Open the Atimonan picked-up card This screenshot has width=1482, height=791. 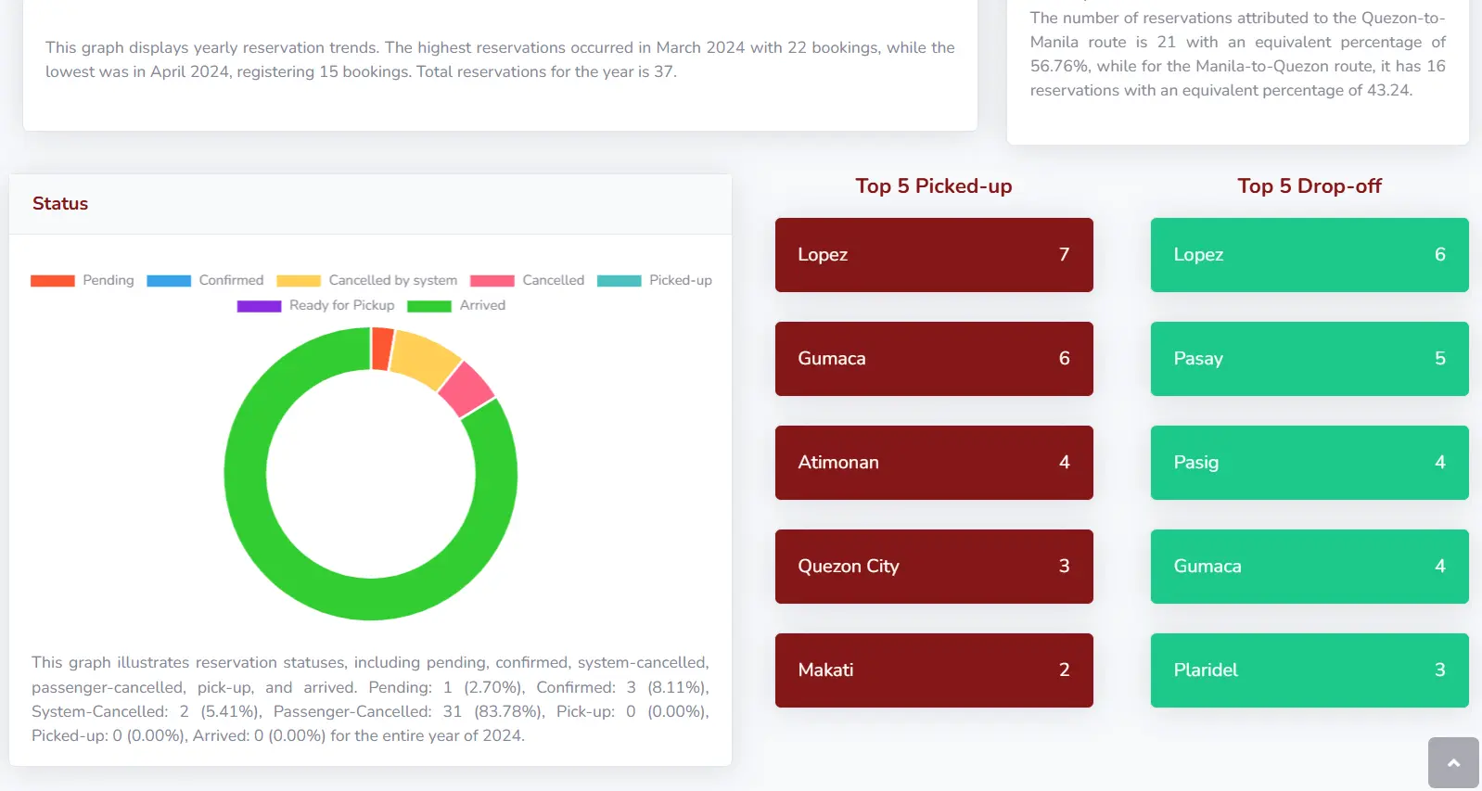(x=933, y=463)
